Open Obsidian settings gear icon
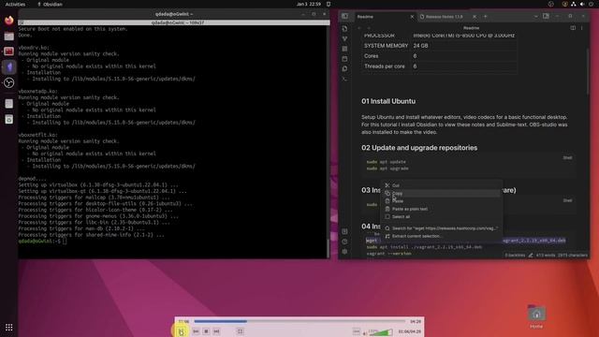The width and height of the screenshot is (599, 337). 344,252
